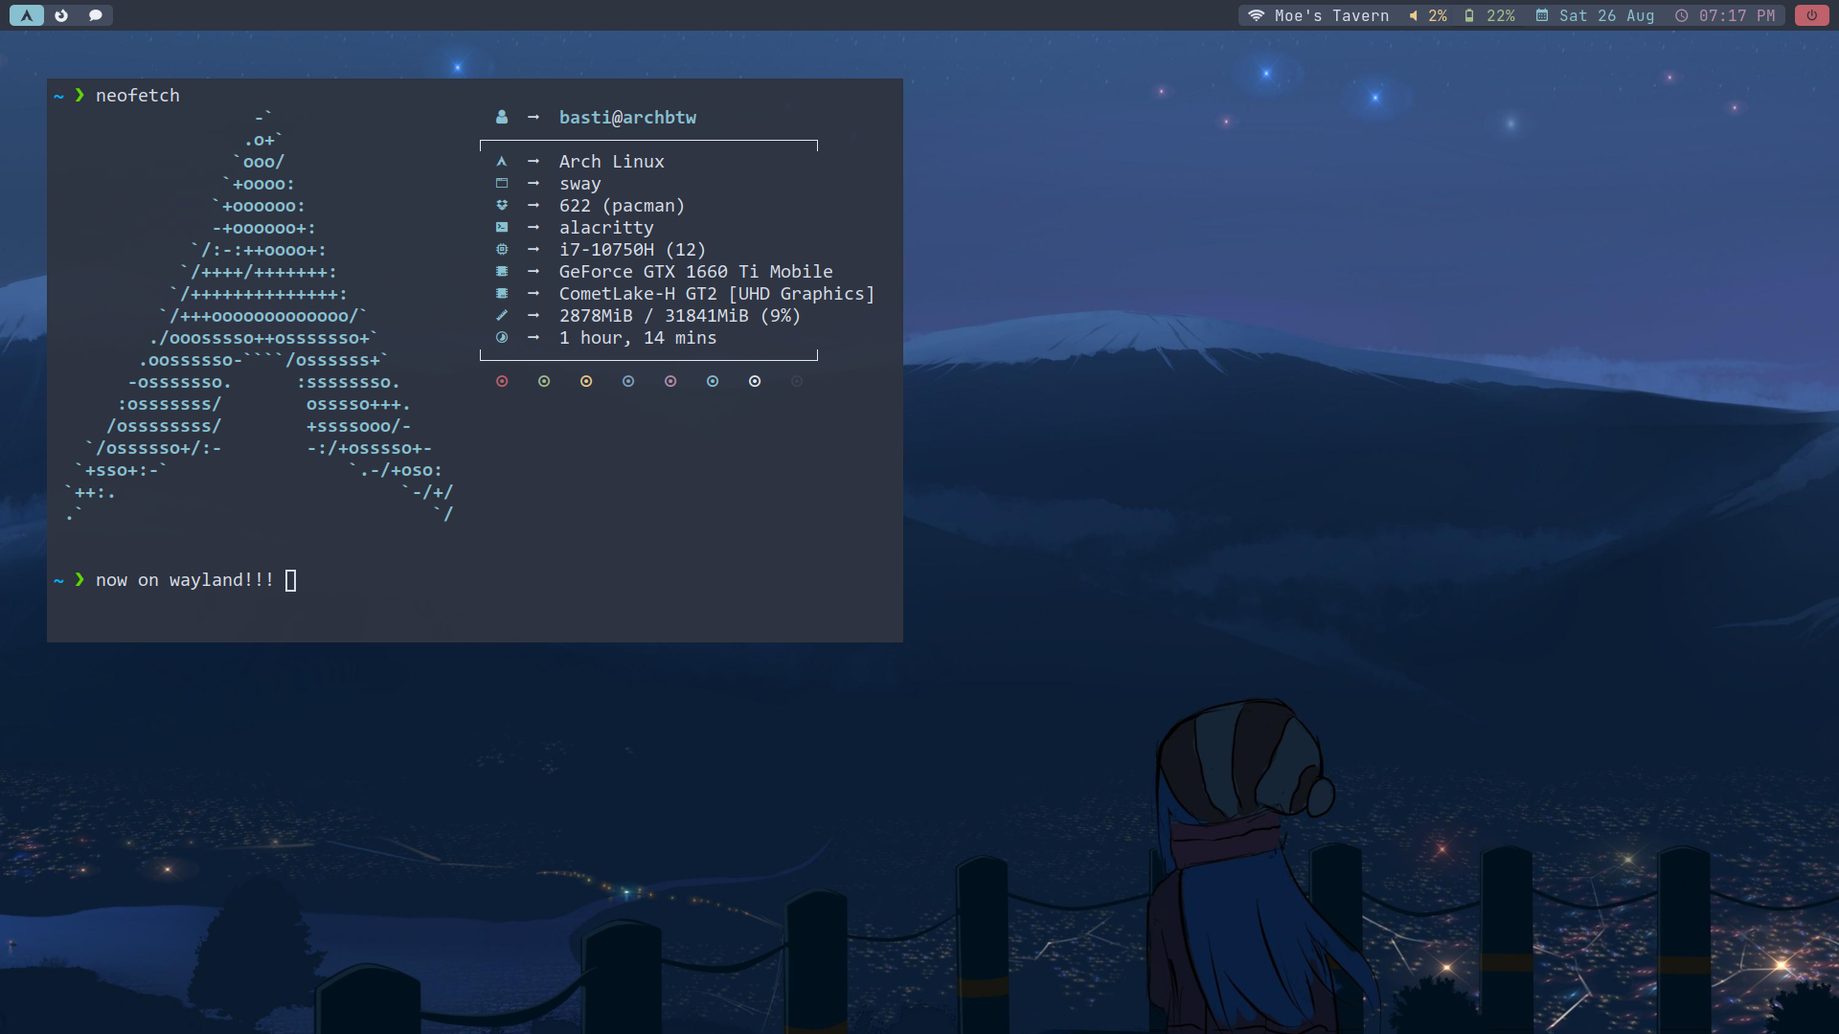Click the WiFi signal icon

(x=1256, y=15)
